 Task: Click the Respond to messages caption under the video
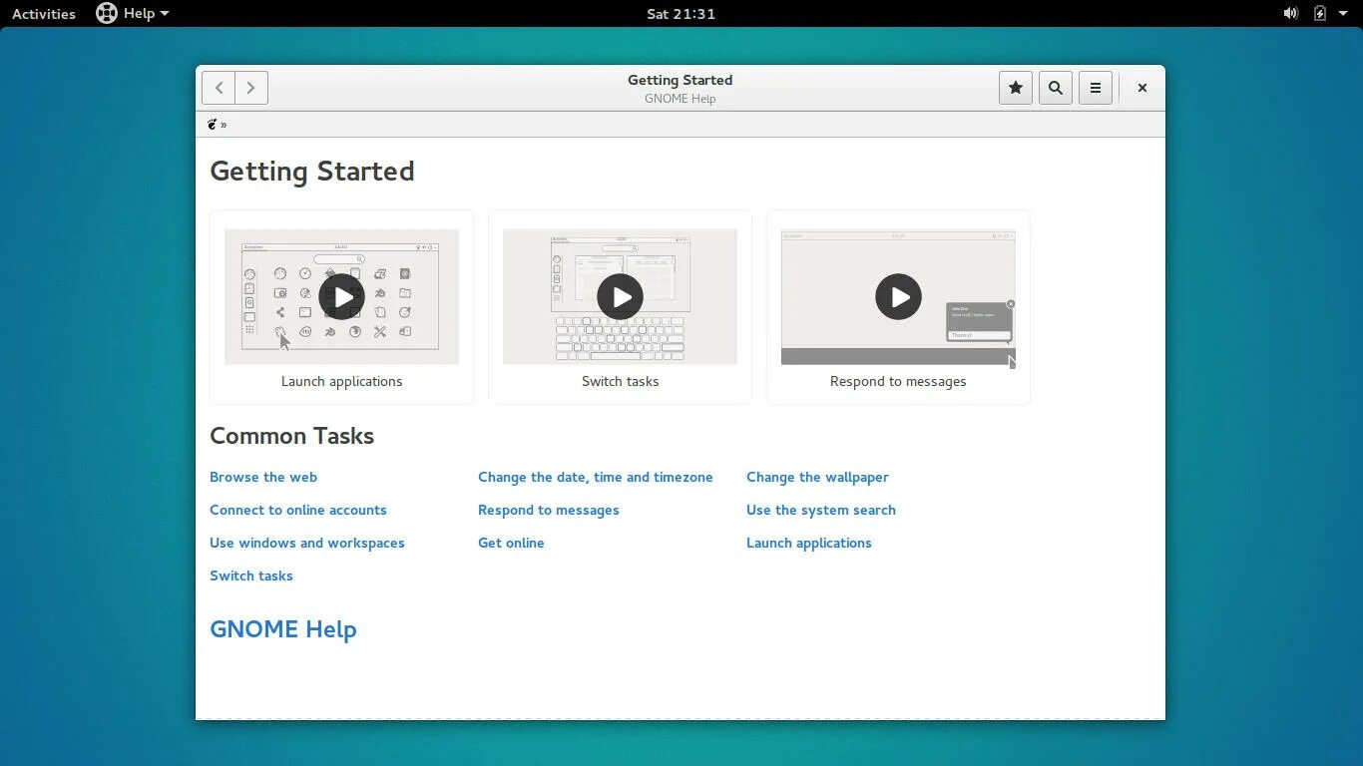click(x=898, y=381)
